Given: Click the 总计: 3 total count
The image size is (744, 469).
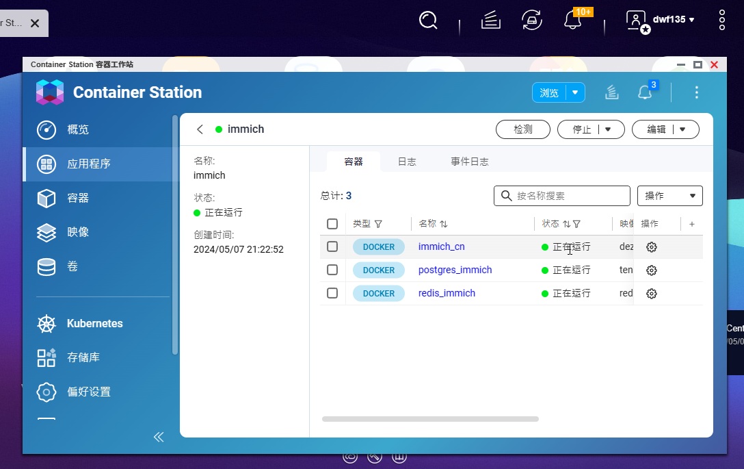Looking at the screenshot, I should [x=336, y=196].
